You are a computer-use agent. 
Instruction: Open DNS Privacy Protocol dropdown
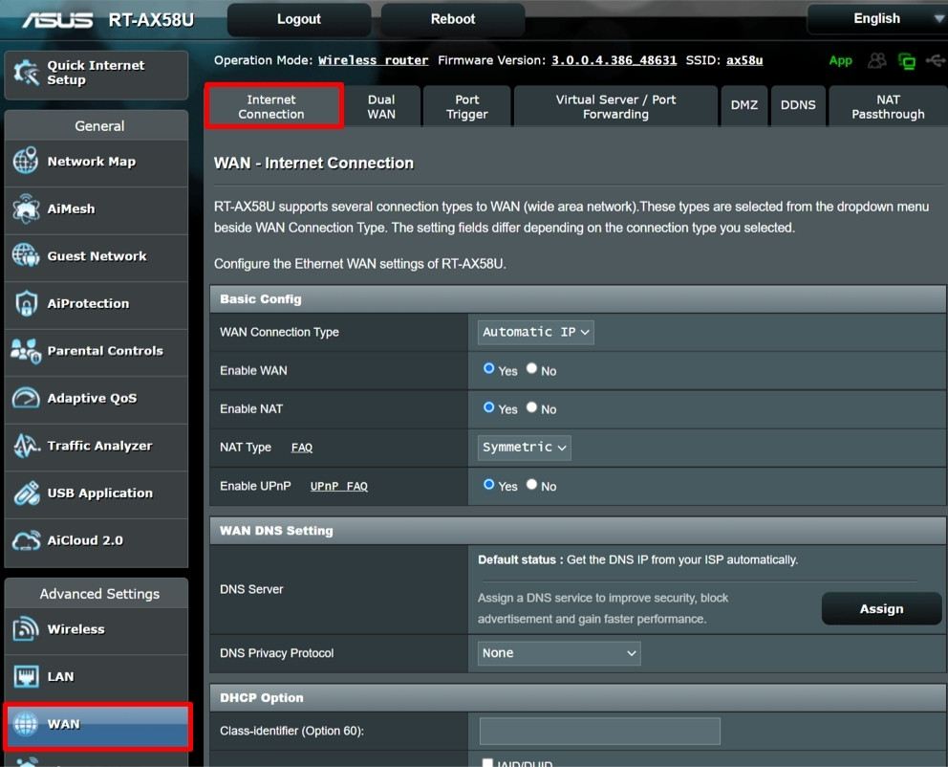(559, 653)
